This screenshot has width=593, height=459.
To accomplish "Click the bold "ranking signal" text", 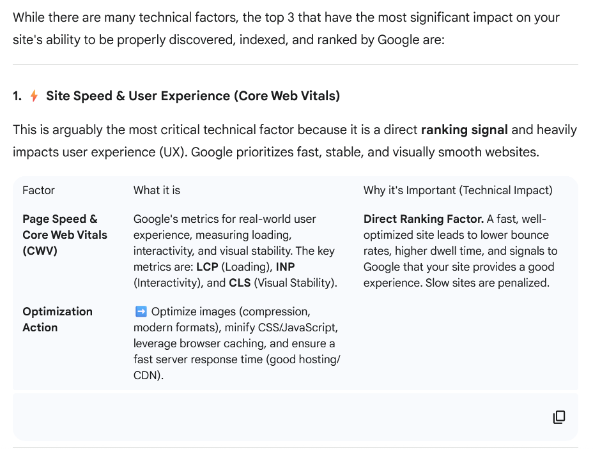I will (x=464, y=130).
